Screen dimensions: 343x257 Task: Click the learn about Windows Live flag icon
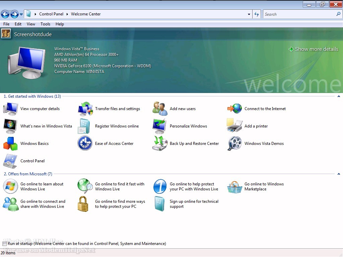[x=10, y=186]
